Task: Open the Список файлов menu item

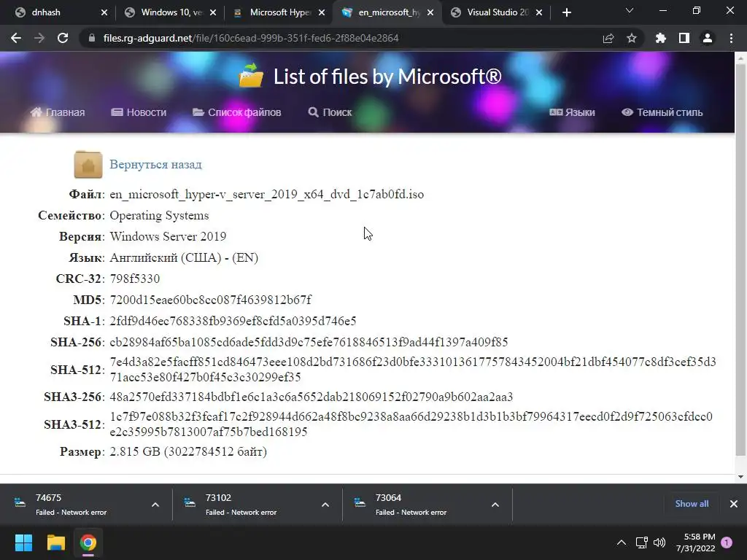Action: [237, 112]
